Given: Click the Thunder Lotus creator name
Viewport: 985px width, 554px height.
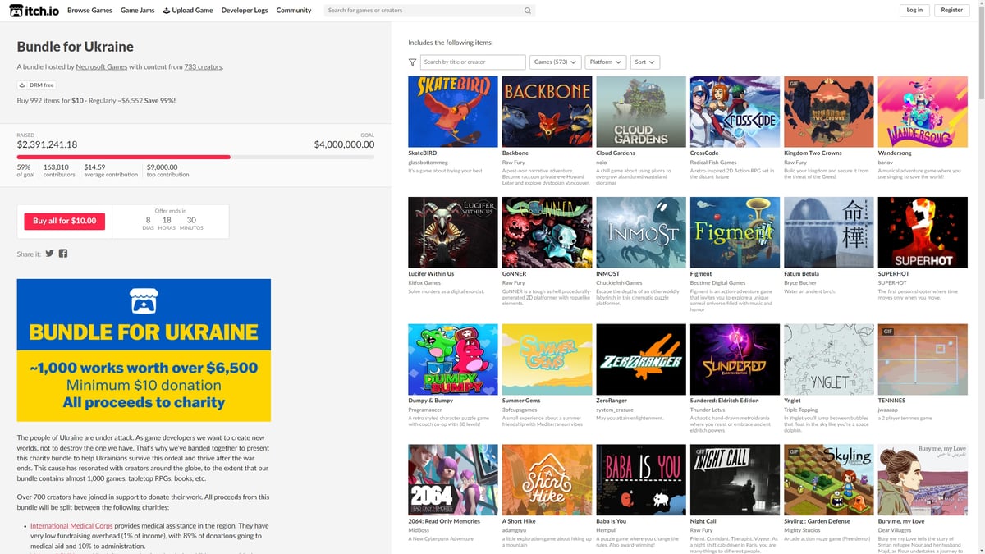Looking at the screenshot, I should click(x=708, y=410).
